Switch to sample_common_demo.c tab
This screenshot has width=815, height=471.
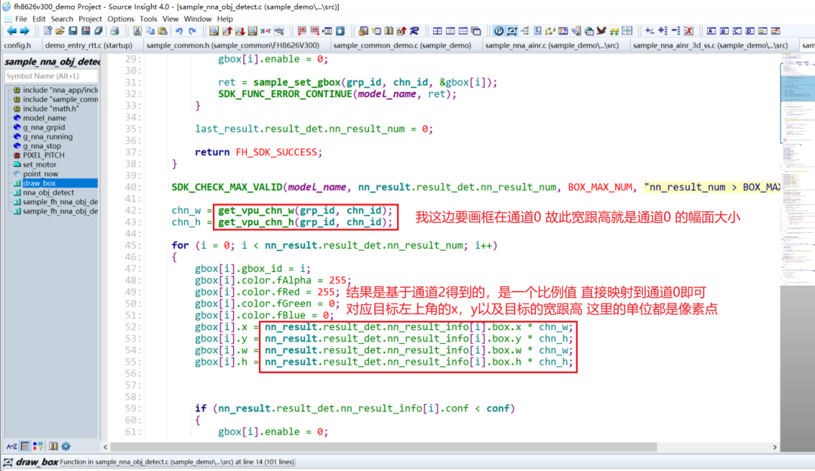(402, 45)
